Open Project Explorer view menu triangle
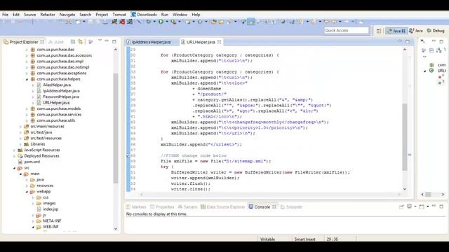 100,41
